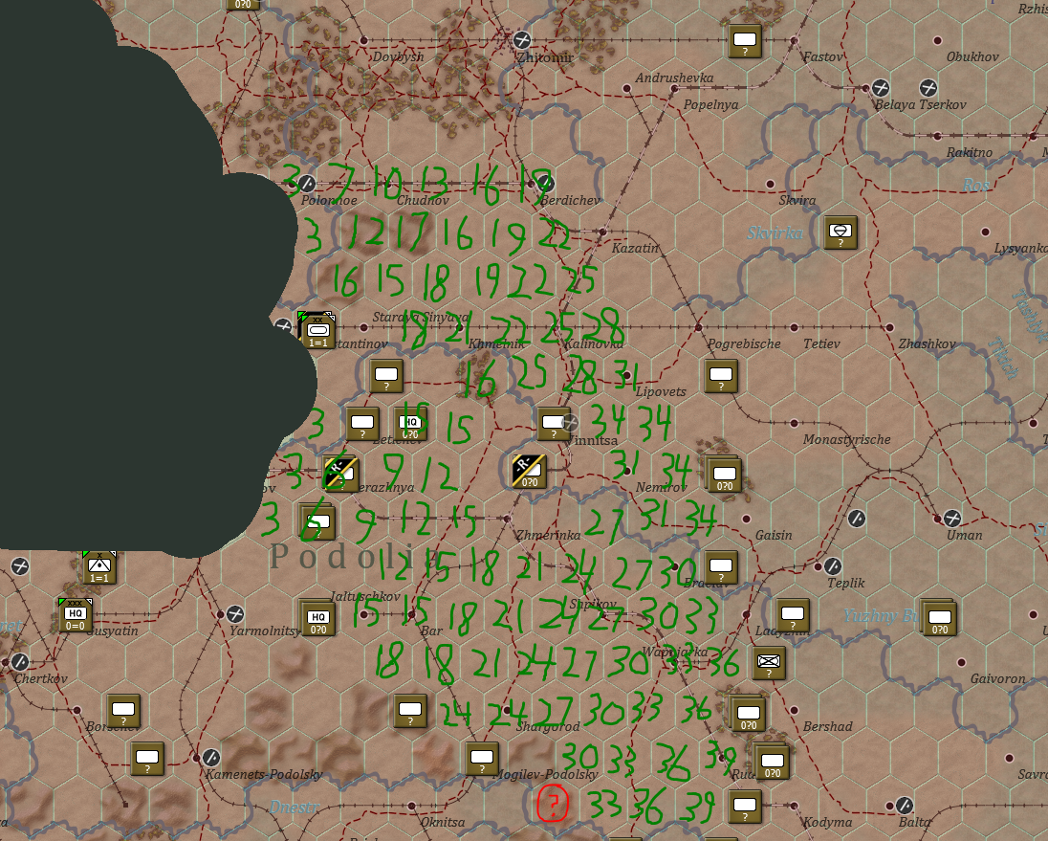Click the Kodyma town dot

pyautogui.click(x=794, y=806)
